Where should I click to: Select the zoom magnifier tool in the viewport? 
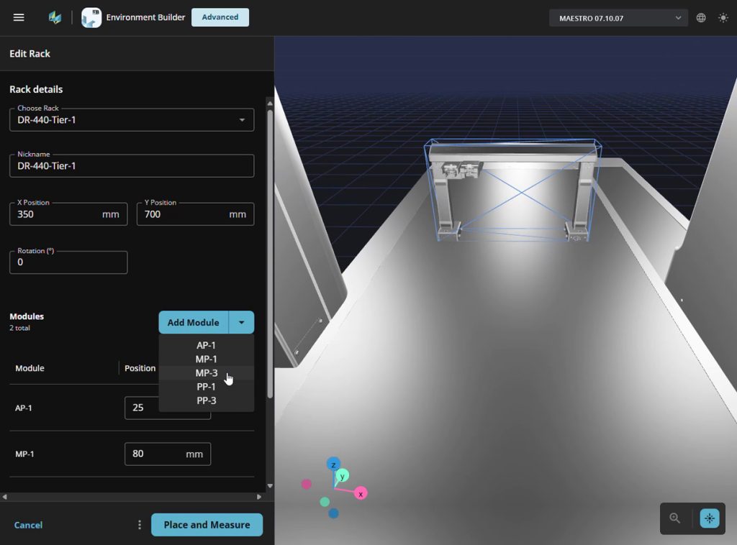coord(674,518)
